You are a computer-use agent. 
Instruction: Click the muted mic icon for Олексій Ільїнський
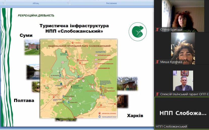pyautogui.click(x=157, y=94)
